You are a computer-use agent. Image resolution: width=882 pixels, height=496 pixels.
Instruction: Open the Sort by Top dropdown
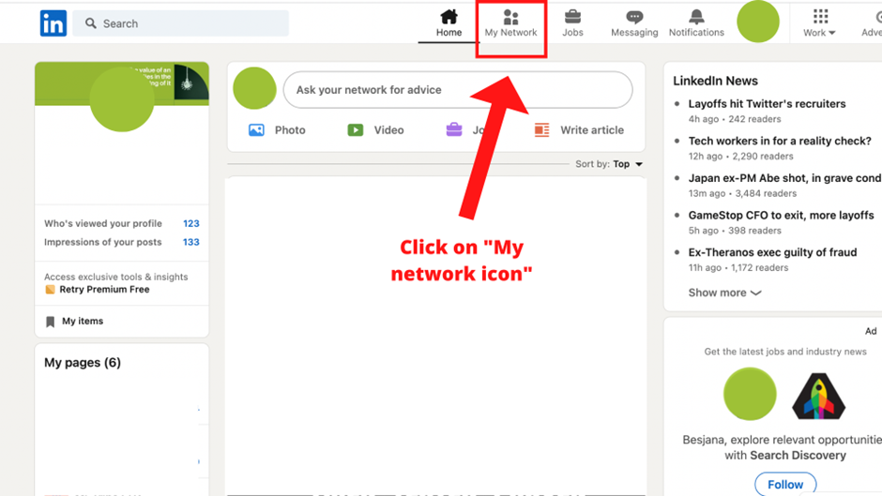coord(609,164)
